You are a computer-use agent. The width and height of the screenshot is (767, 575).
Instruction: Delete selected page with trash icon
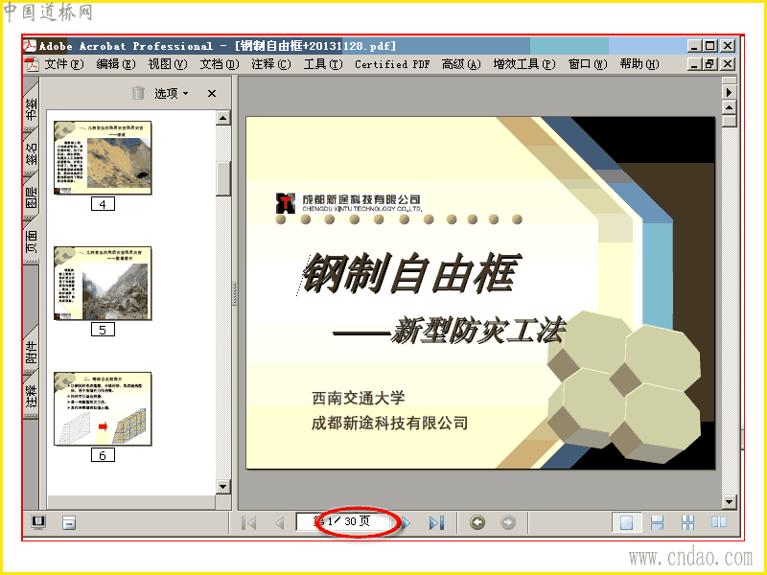click(x=138, y=93)
